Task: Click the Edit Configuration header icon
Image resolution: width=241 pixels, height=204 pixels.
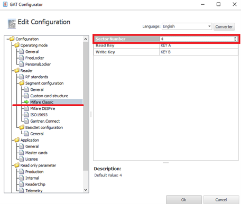Action: click(x=12, y=24)
